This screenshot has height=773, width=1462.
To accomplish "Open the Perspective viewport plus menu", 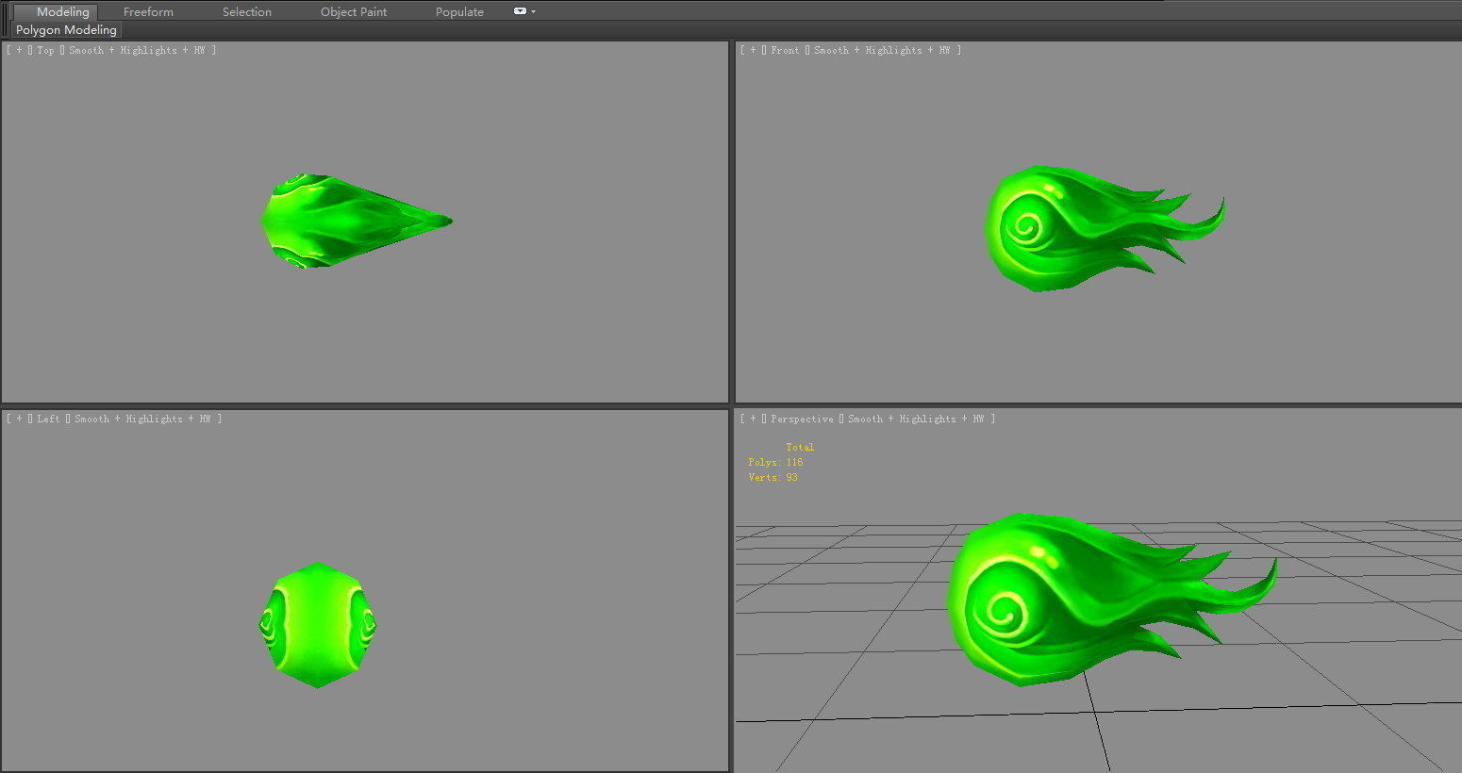I will 753,419.
